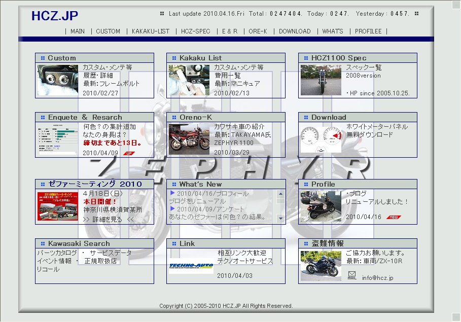Viewport: 461px width, 322px height.
Task: Click the HCZ1100 Spec heading
Action: pos(339,58)
